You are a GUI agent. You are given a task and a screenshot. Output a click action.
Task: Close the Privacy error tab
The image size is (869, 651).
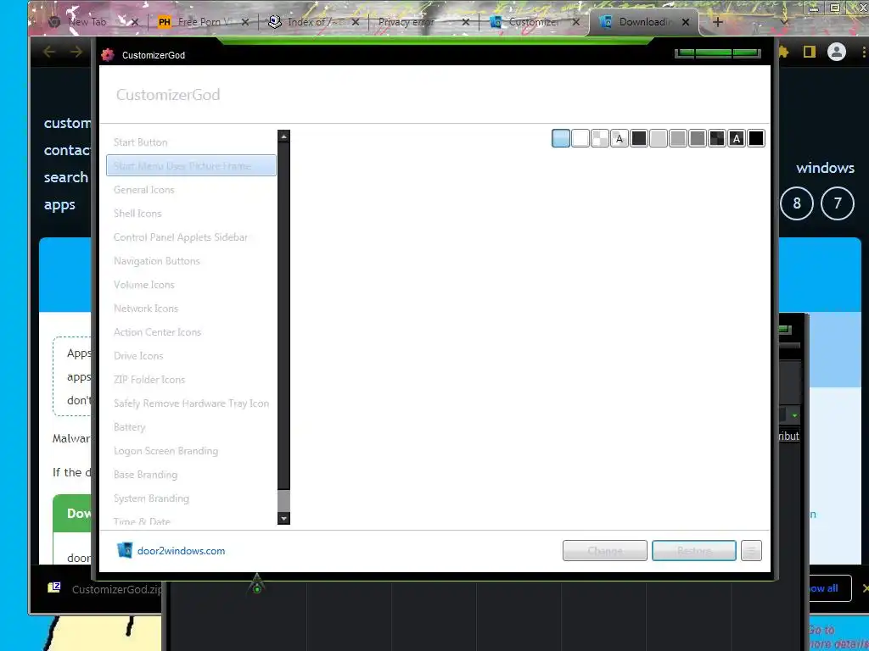(x=466, y=22)
